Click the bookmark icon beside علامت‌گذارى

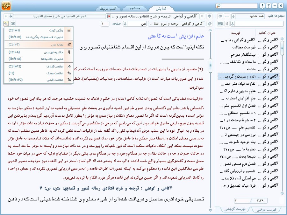(x=69, y=66)
